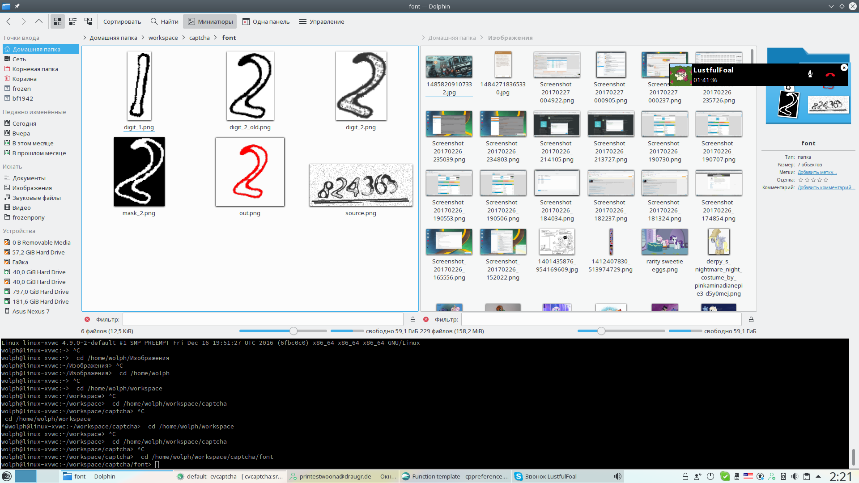Select the digit_2_old.png thumbnail
Image resolution: width=859 pixels, height=483 pixels.
(x=250, y=86)
